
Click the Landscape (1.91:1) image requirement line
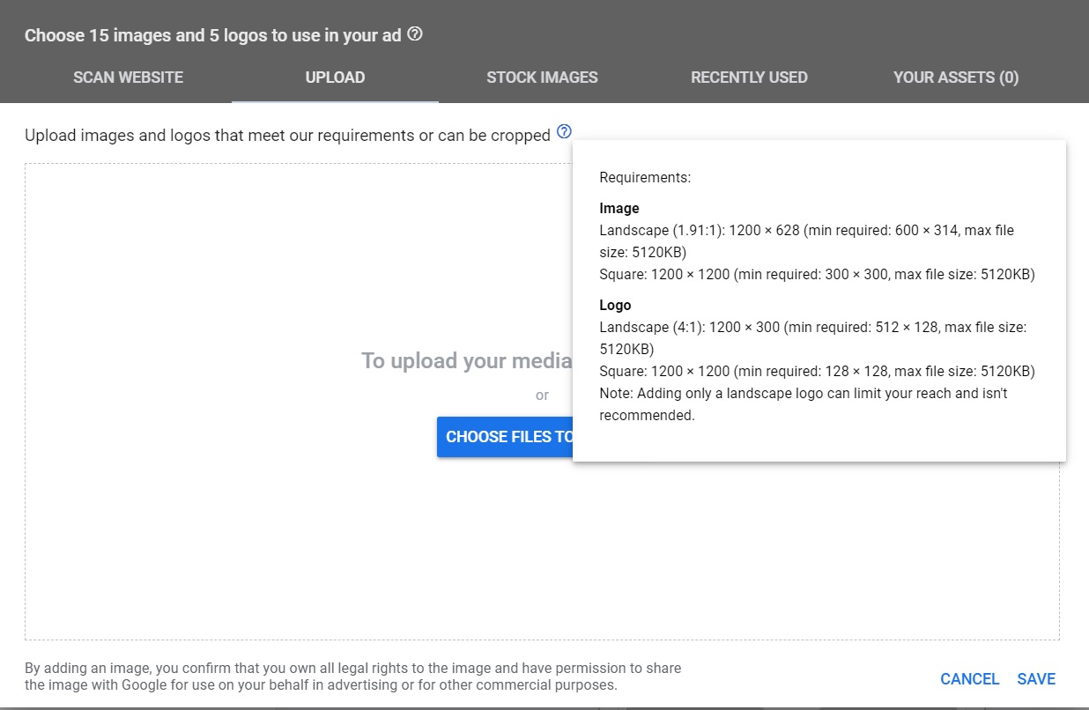click(x=806, y=231)
